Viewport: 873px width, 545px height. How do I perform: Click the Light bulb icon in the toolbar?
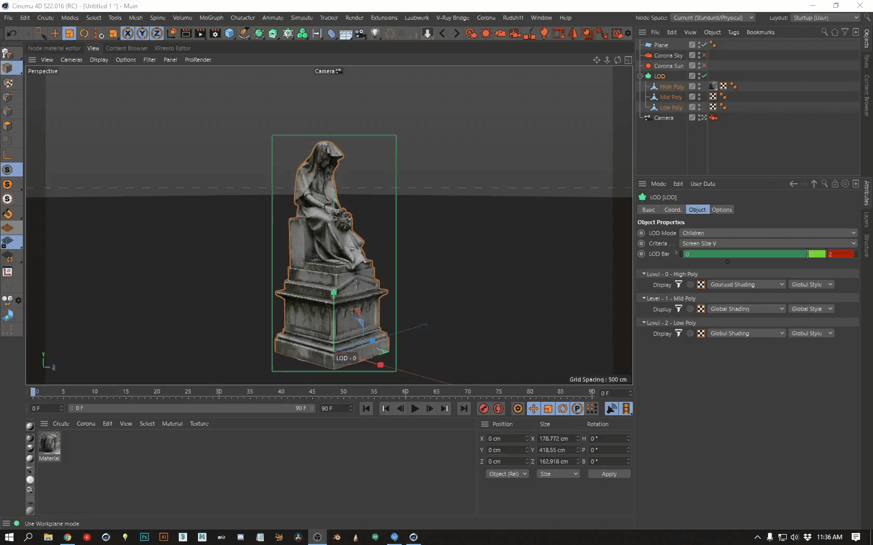click(375, 33)
